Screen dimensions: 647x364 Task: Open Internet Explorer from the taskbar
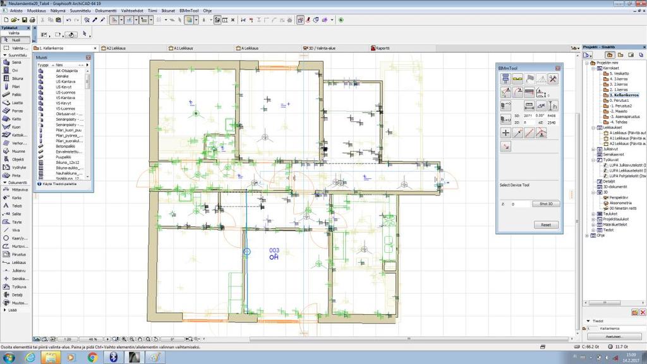point(30,358)
